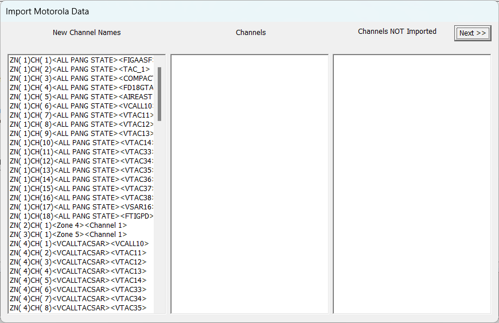
Task: Select ZN( 1)CH( 8) VTAC12 row
Action: [x=81, y=124]
